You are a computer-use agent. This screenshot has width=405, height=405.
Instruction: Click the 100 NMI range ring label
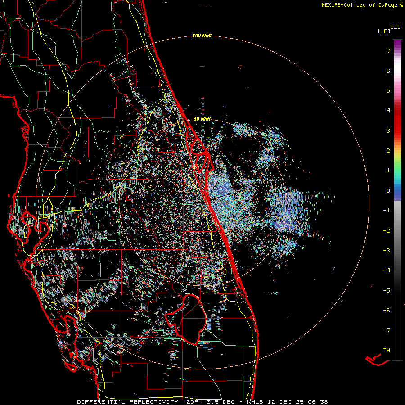202,36
